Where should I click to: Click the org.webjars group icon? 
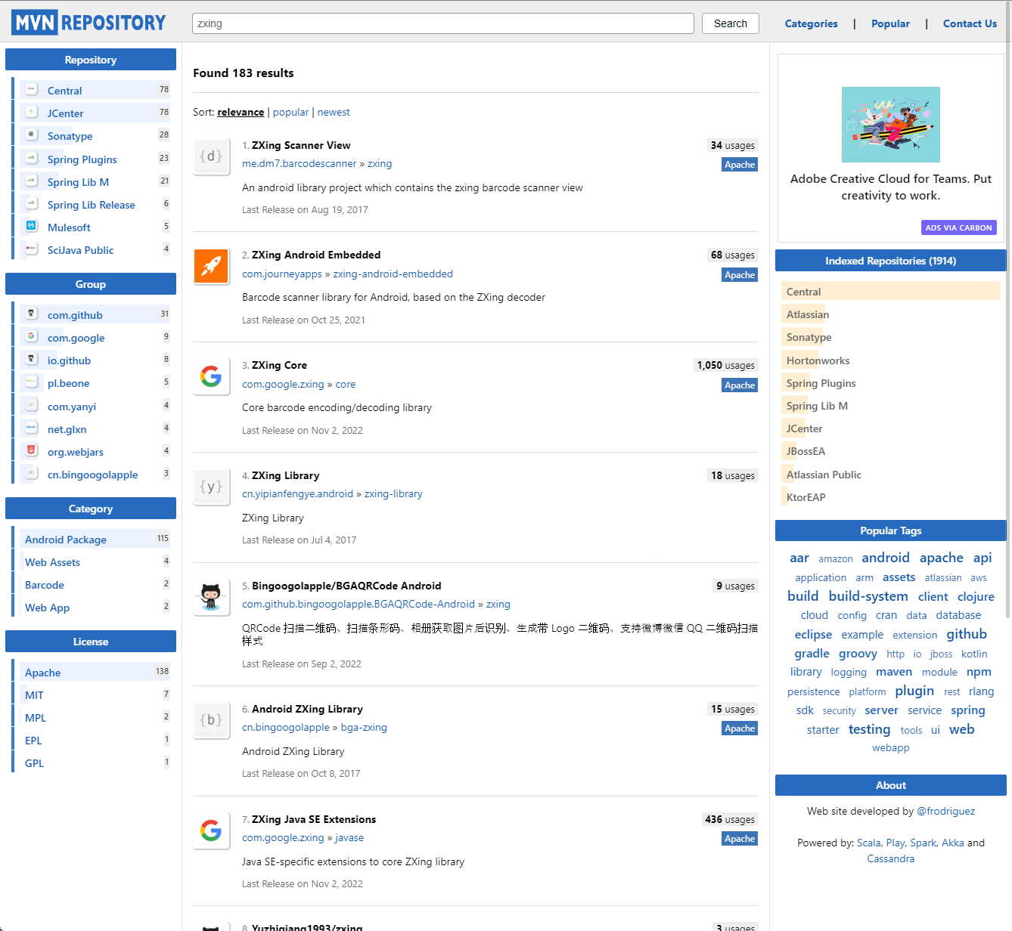32,450
